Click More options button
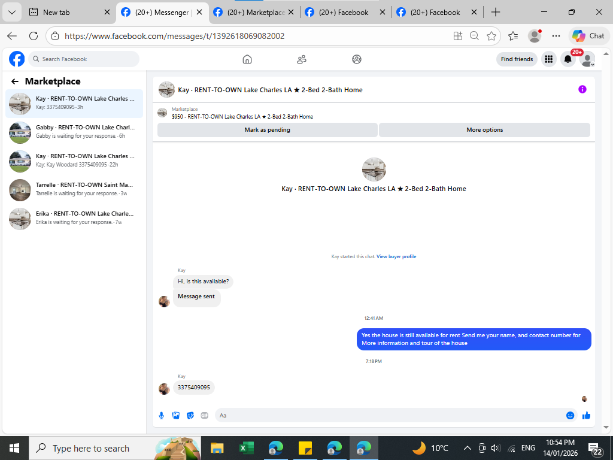The width and height of the screenshot is (613, 460). [x=484, y=130]
